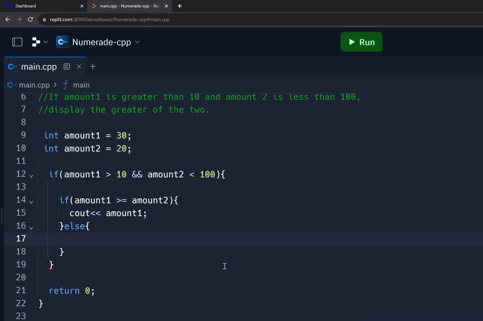The width and height of the screenshot is (483, 321).
Task: Click the C++ icon in the breadcrumb bar
Action: 10,85
